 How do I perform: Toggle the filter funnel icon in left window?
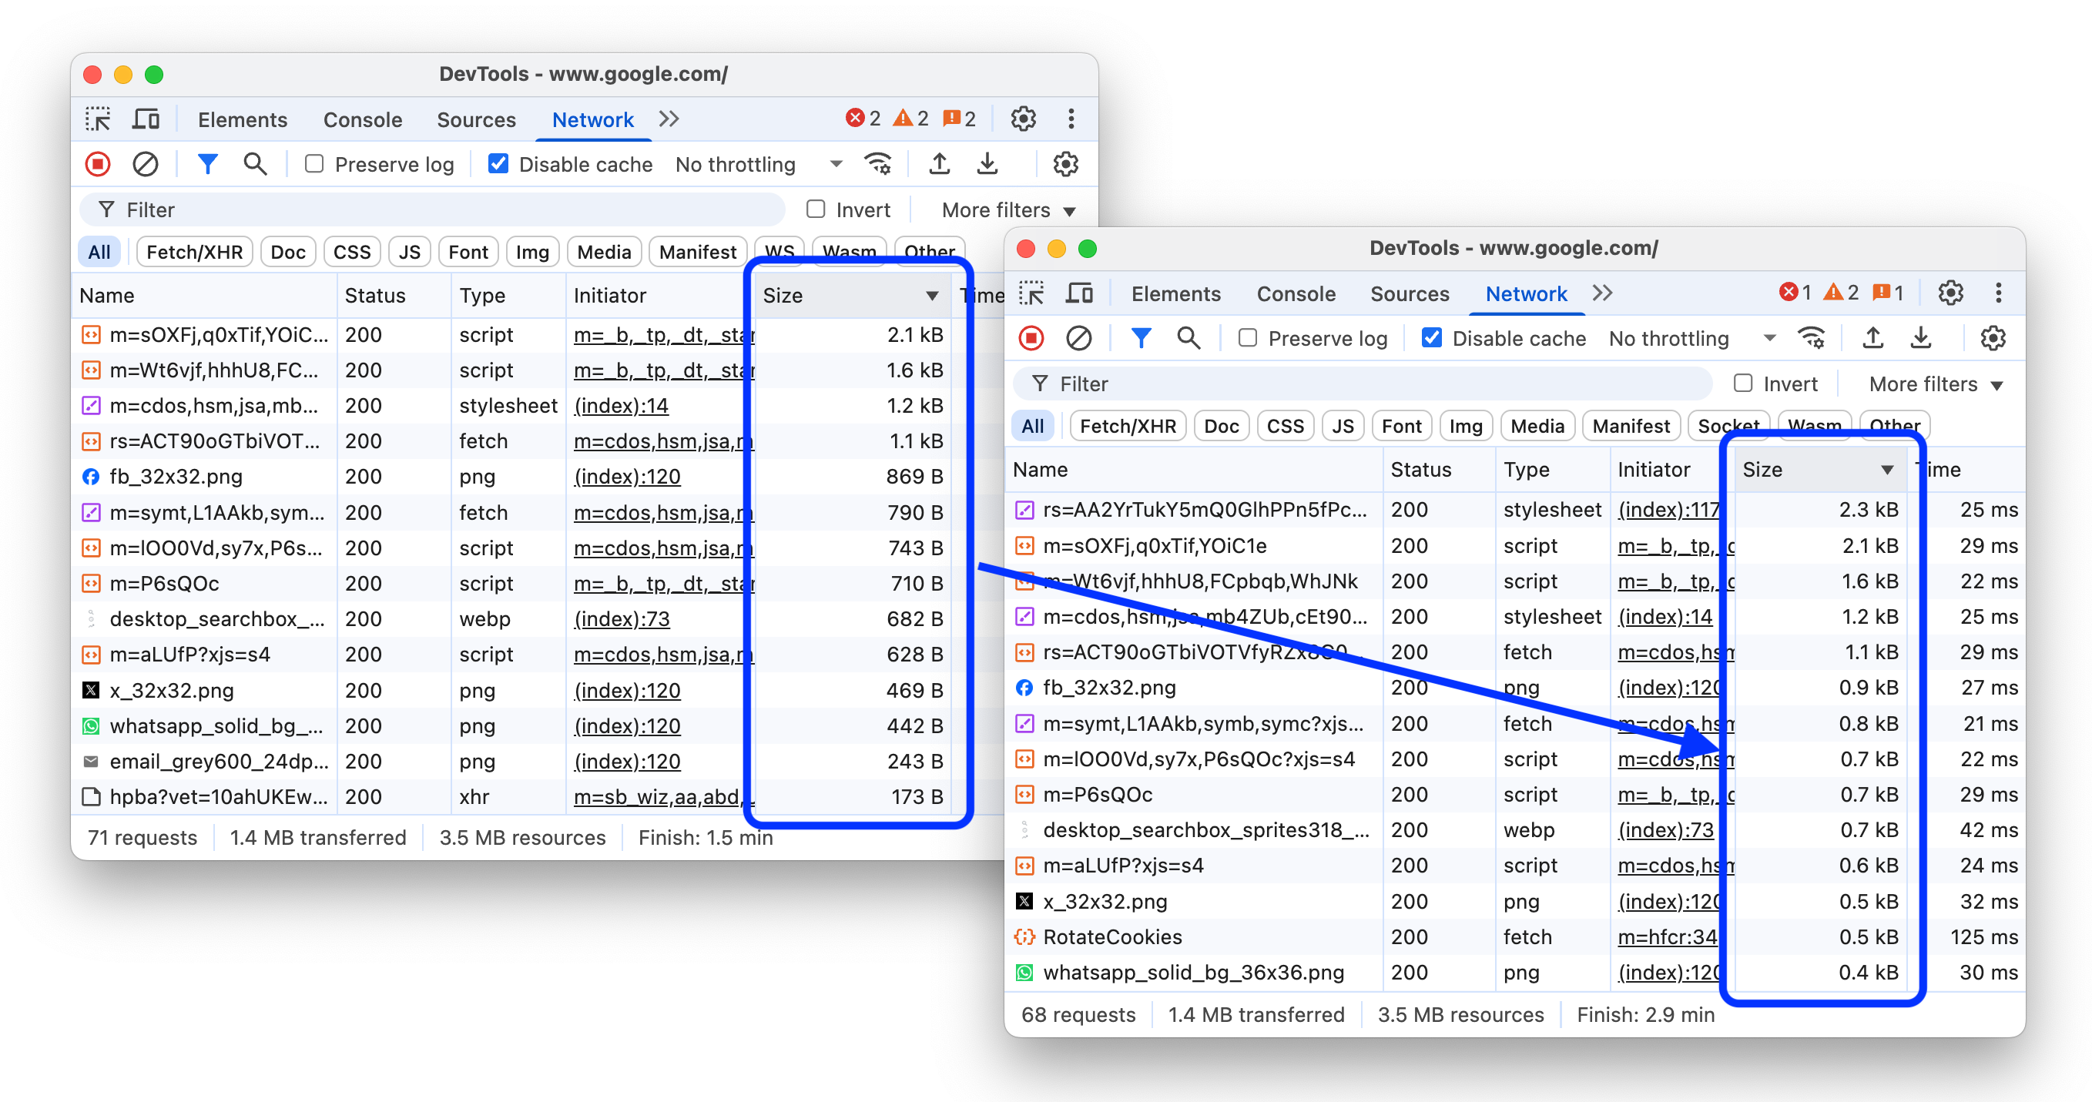click(208, 164)
